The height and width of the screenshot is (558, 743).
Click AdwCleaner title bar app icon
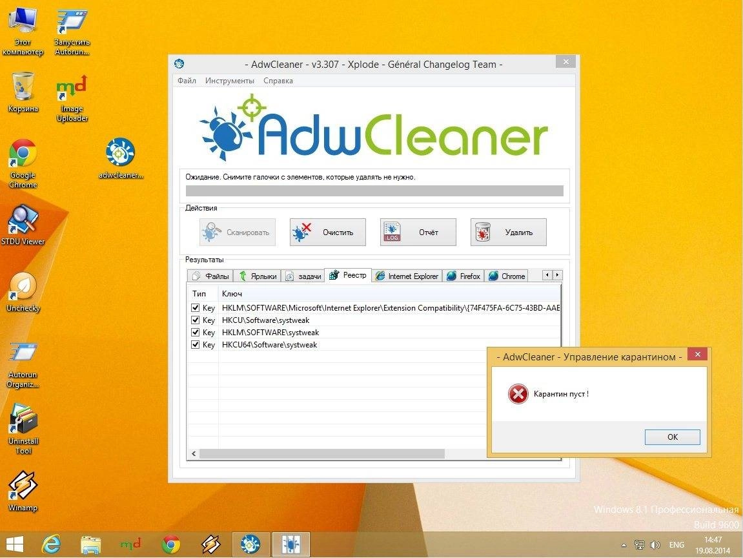pyautogui.click(x=179, y=63)
